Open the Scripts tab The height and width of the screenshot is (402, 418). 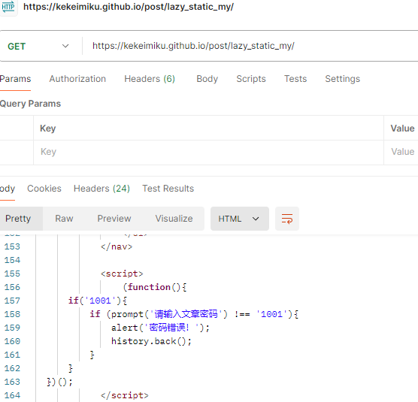pyautogui.click(x=251, y=79)
